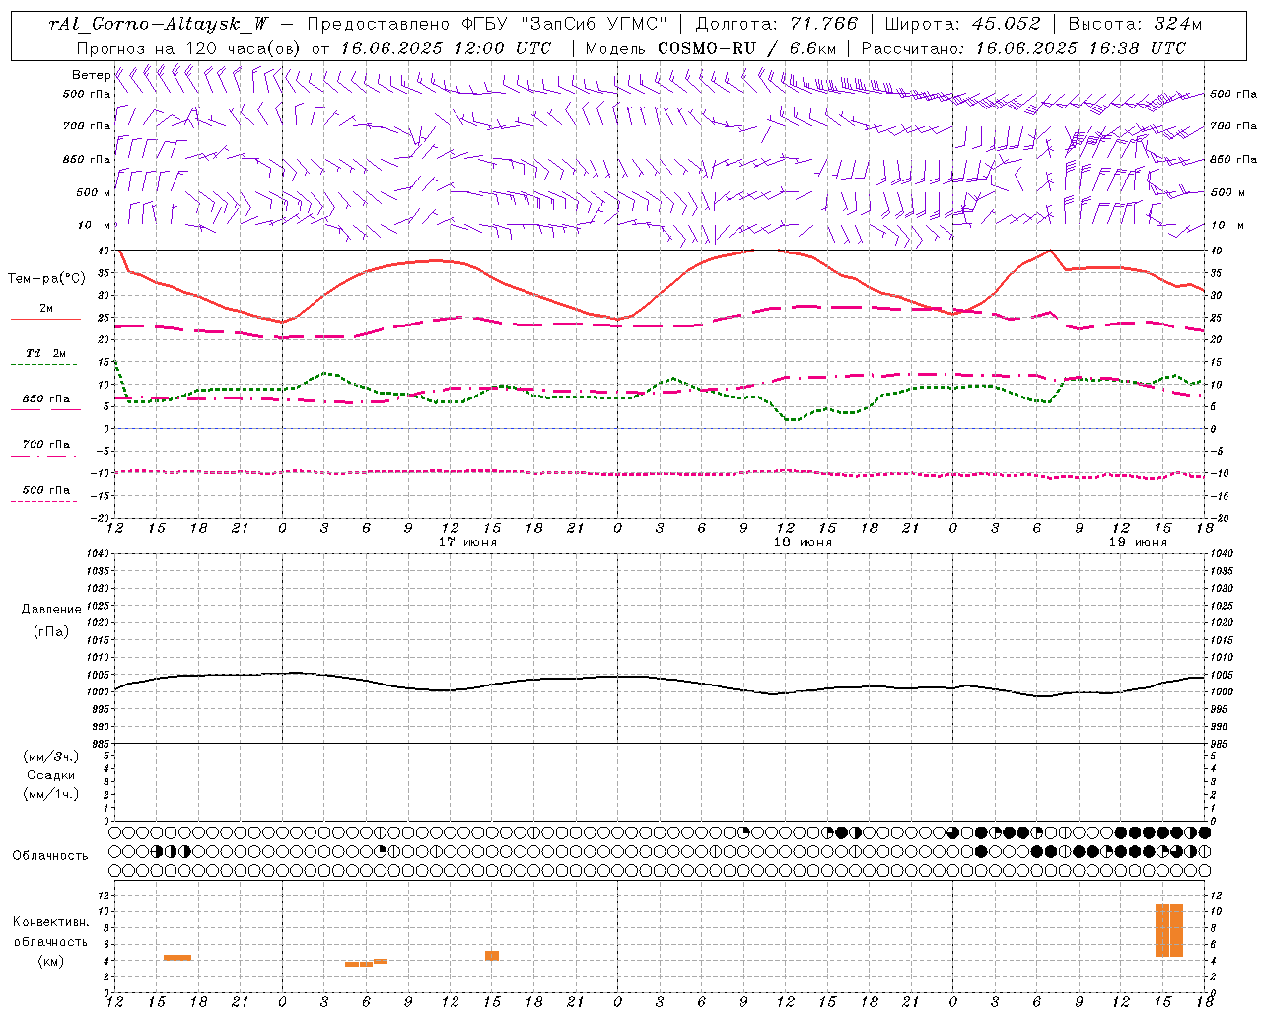Viewport: 1262px width, 1010px height.
Task: Click the elevation text Высота: 324м
Action: point(1136,24)
